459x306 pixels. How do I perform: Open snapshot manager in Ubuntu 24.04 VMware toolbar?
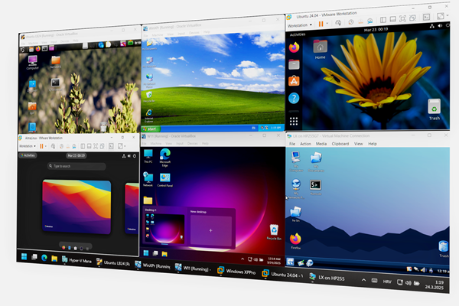370,21
